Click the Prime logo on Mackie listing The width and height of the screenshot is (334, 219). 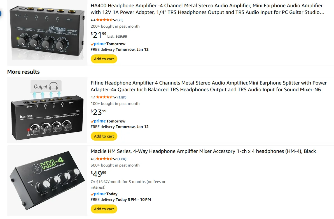click(98, 194)
